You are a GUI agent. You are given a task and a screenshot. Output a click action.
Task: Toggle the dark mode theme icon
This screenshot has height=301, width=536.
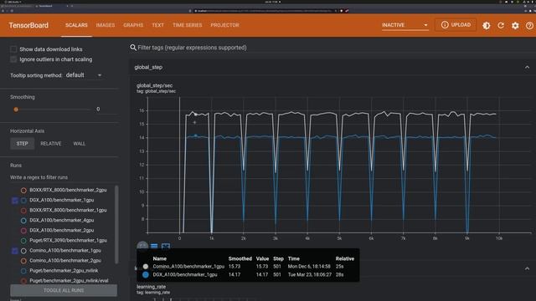(x=486, y=26)
